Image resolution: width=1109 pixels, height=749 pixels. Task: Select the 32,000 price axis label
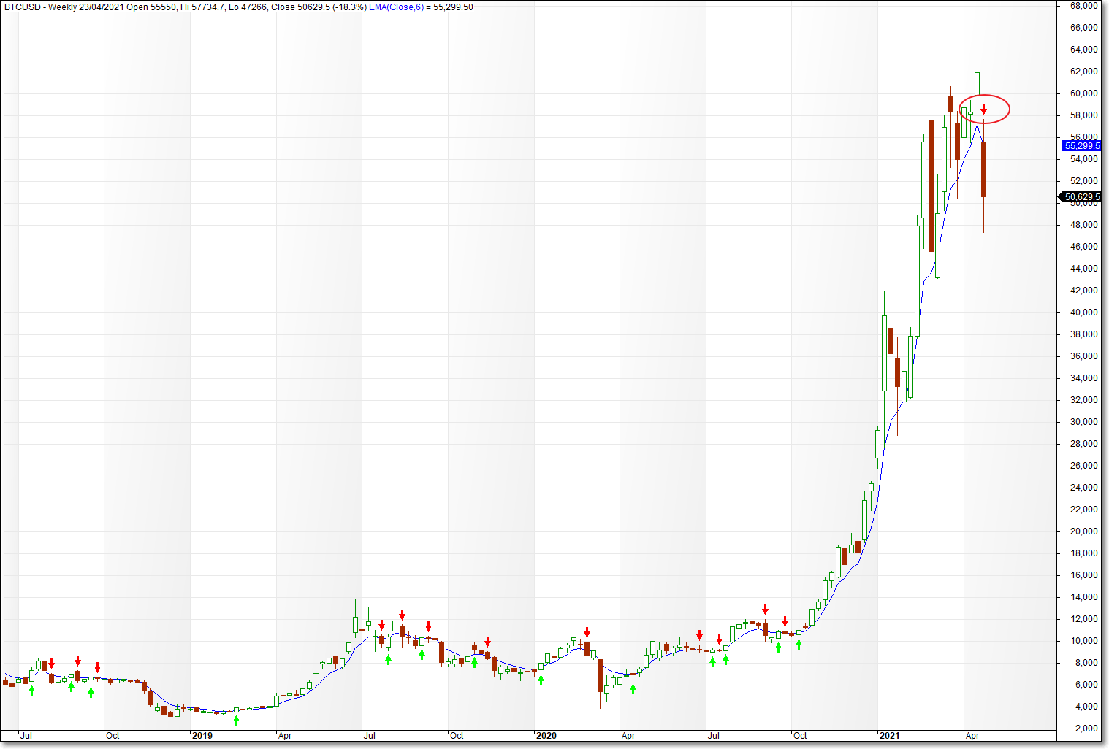click(x=1084, y=400)
